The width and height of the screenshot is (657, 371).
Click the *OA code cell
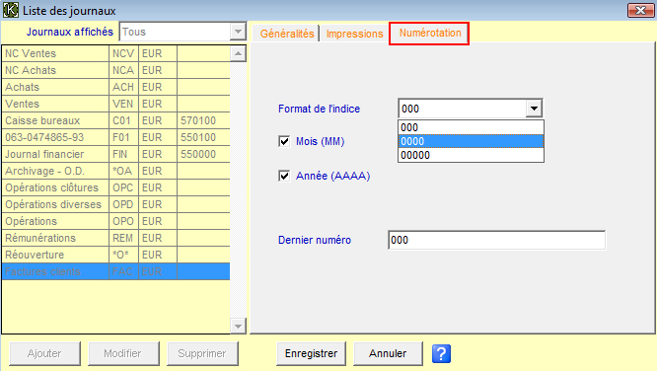click(123, 171)
